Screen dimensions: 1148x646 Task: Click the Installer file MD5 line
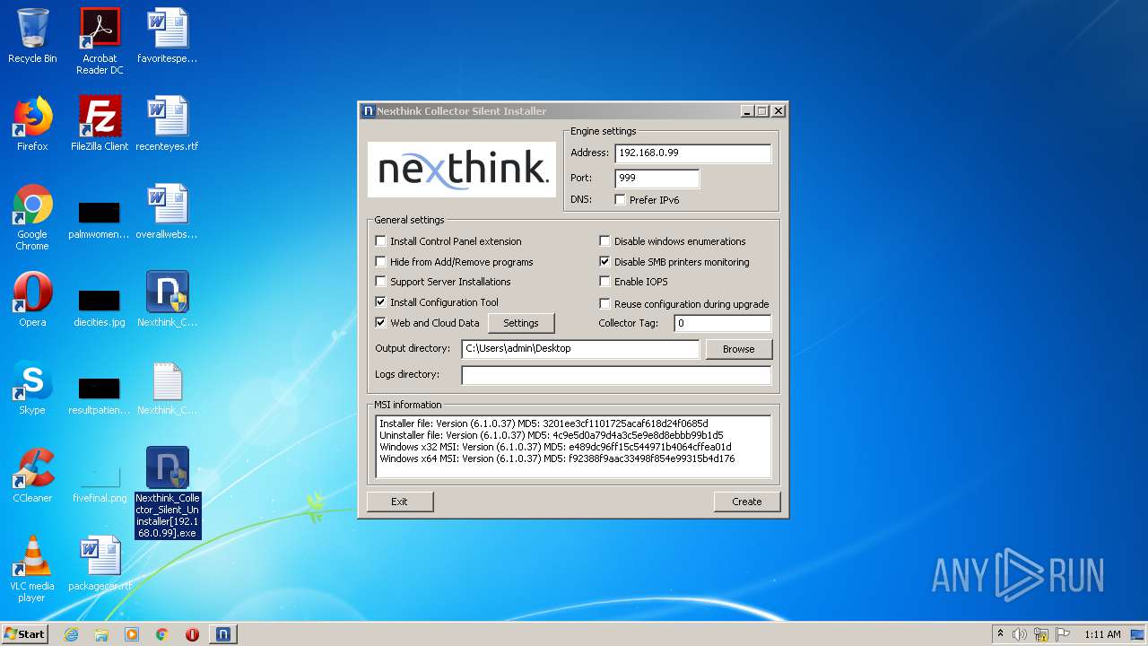[x=544, y=423]
